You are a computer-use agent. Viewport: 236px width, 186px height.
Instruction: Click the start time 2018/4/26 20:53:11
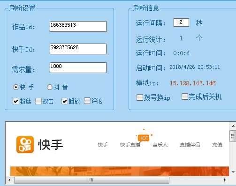pyautogui.click(x=195, y=67)
